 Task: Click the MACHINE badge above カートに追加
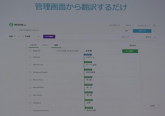(88, 62)
